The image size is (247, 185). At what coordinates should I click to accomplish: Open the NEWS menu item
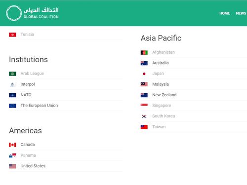pos(241,13)
